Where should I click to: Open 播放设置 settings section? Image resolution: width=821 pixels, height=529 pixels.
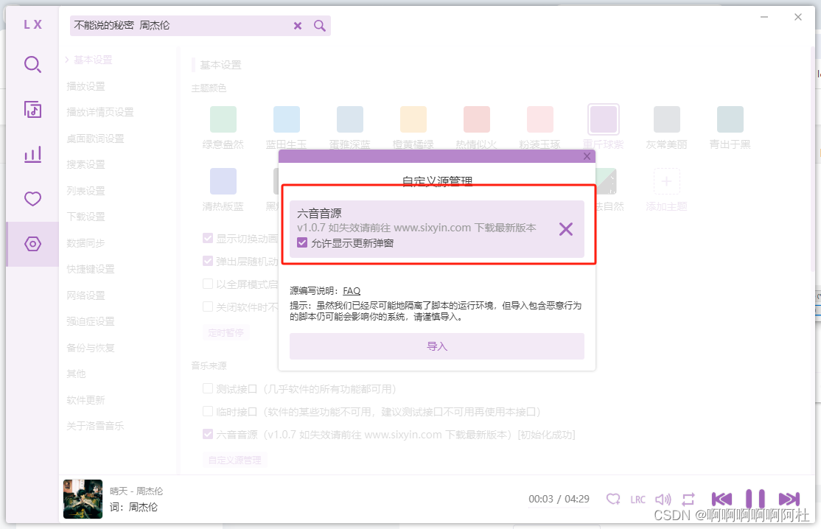click(86, 86)
